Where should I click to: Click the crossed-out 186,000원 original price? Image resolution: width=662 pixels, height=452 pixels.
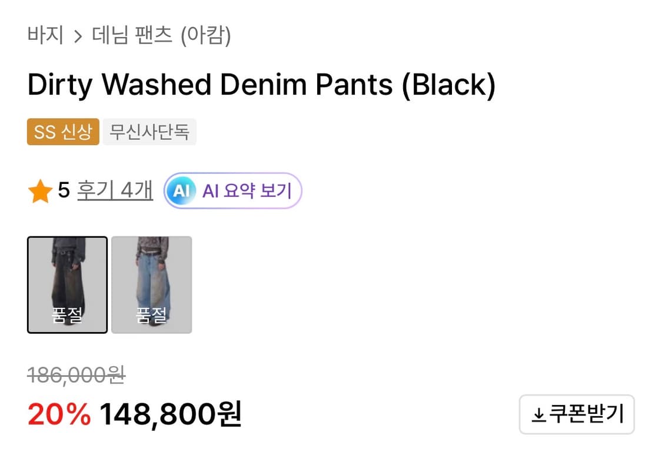[77, 376]
